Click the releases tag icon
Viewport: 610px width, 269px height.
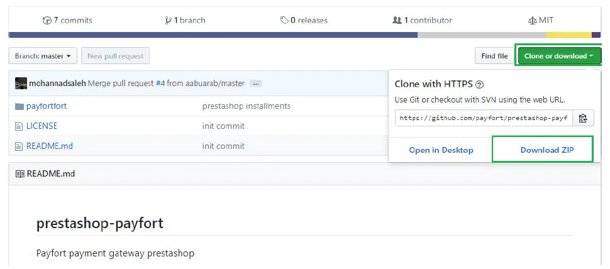point(284,20)
